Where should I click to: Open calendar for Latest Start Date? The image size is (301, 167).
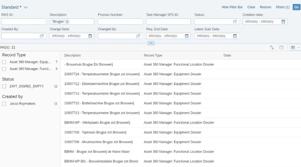(235, 36)
